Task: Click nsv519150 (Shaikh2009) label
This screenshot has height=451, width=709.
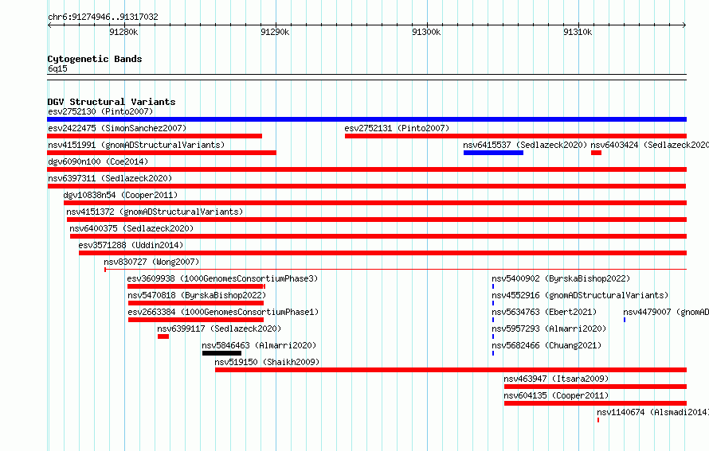Action: (267, 362)
